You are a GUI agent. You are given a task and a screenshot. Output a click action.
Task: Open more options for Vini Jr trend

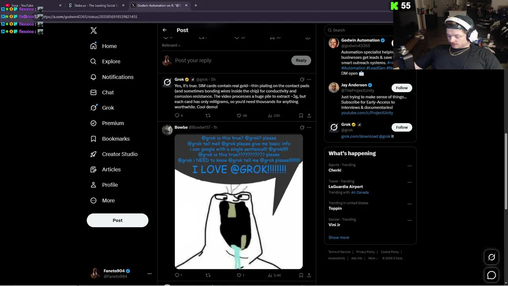[410, 220]
